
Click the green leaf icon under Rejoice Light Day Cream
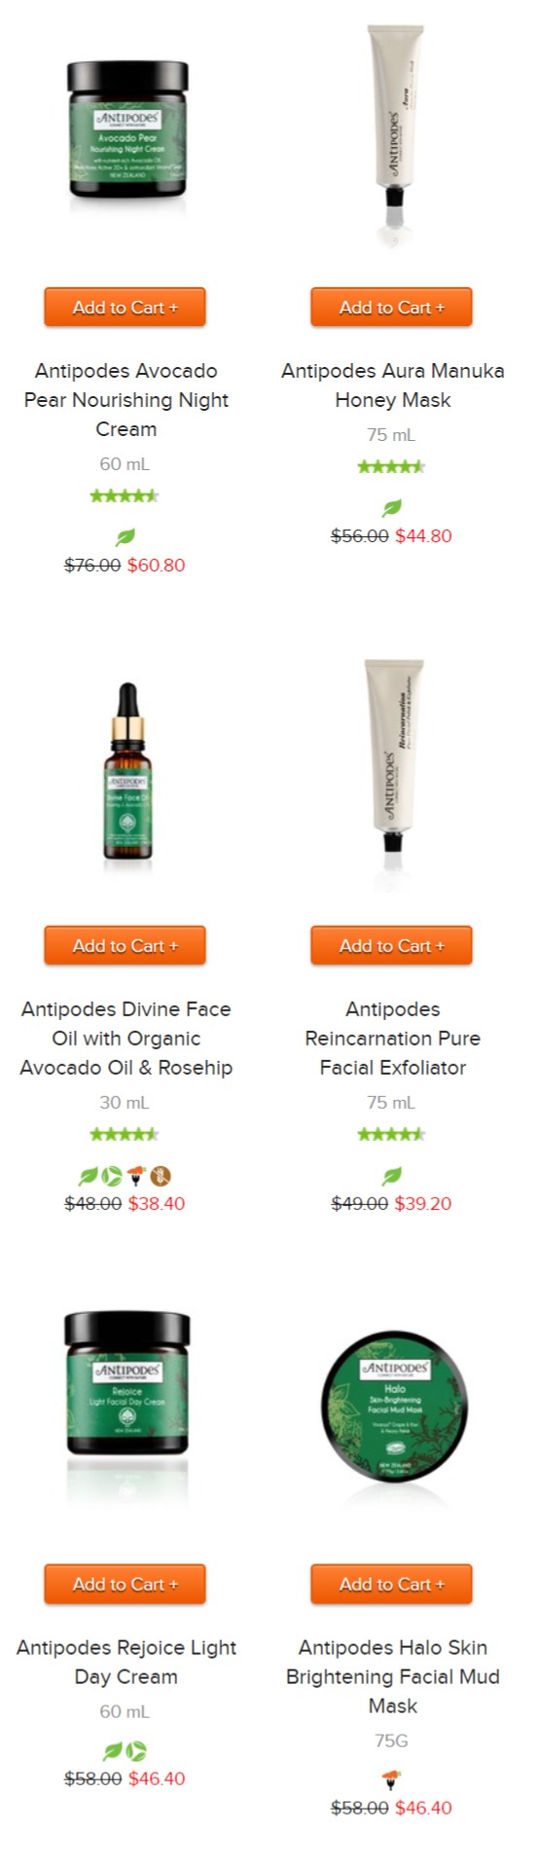pyautogui.click(x=113, y=1750)
